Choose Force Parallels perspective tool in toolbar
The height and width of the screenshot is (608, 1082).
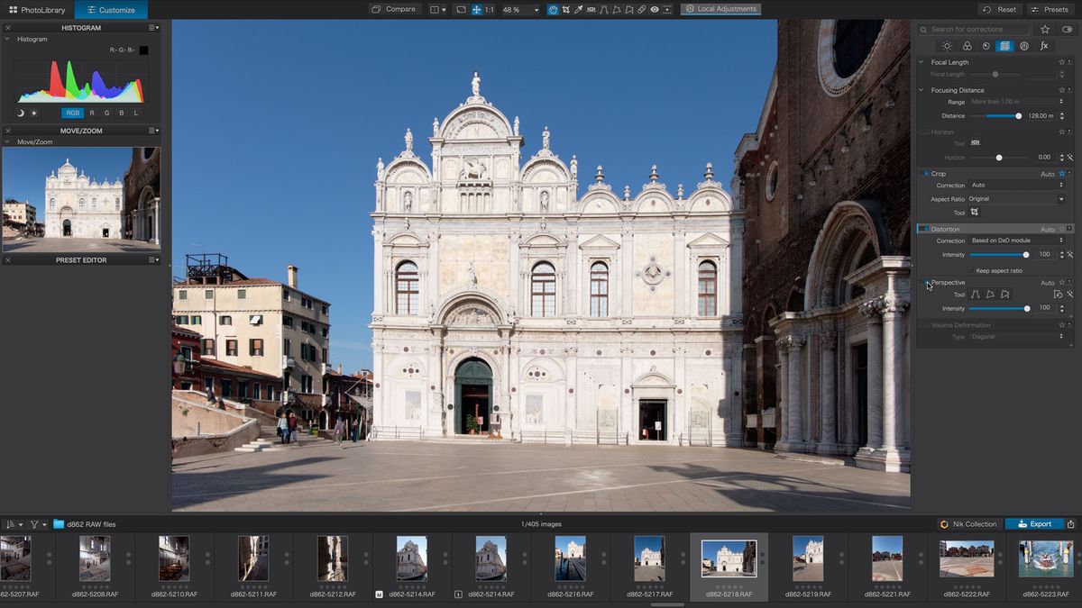pos(603,9)
